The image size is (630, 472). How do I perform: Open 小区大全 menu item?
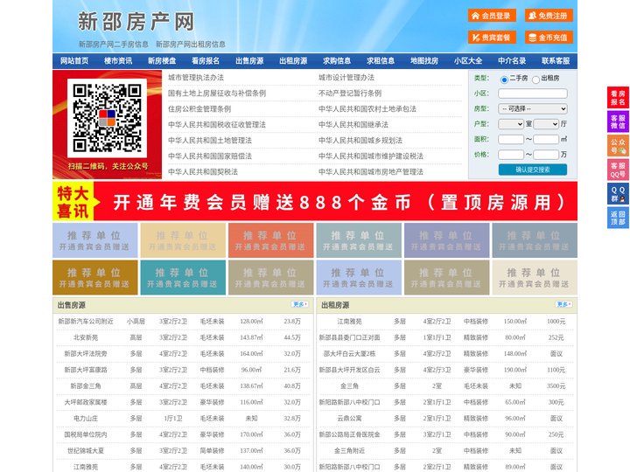click(468, 61)
